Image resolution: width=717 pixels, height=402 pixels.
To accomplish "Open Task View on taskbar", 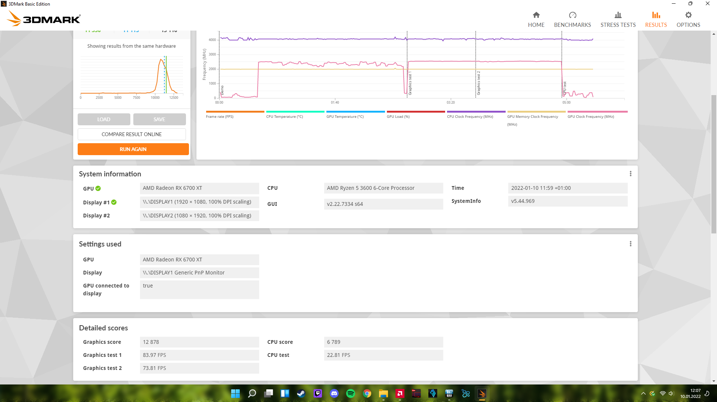I will point(269,393).
